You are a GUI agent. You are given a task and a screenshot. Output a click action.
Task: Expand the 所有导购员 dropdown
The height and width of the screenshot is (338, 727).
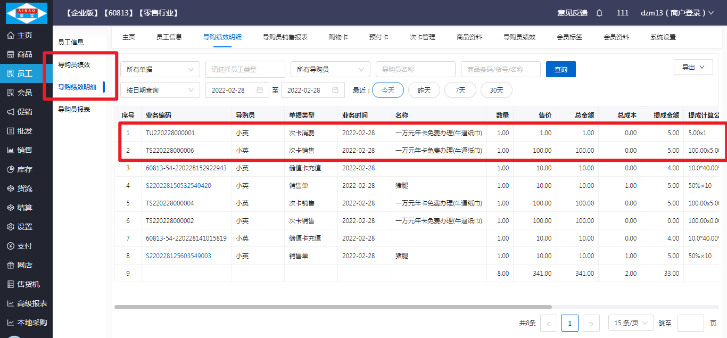click(330, 69)
